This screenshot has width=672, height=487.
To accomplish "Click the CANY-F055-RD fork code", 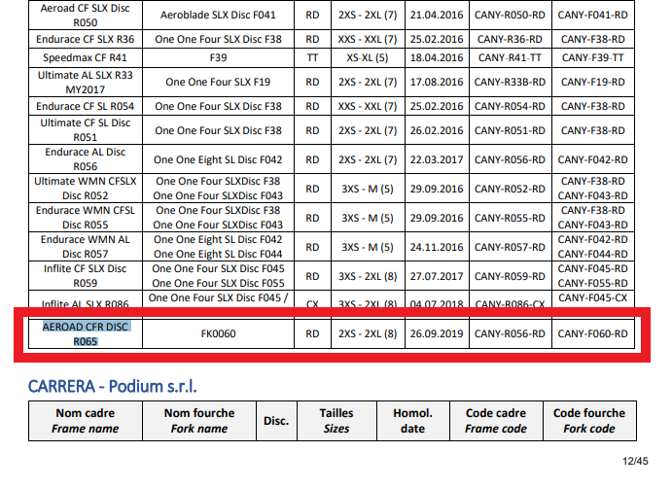I will tap(592, 283).
